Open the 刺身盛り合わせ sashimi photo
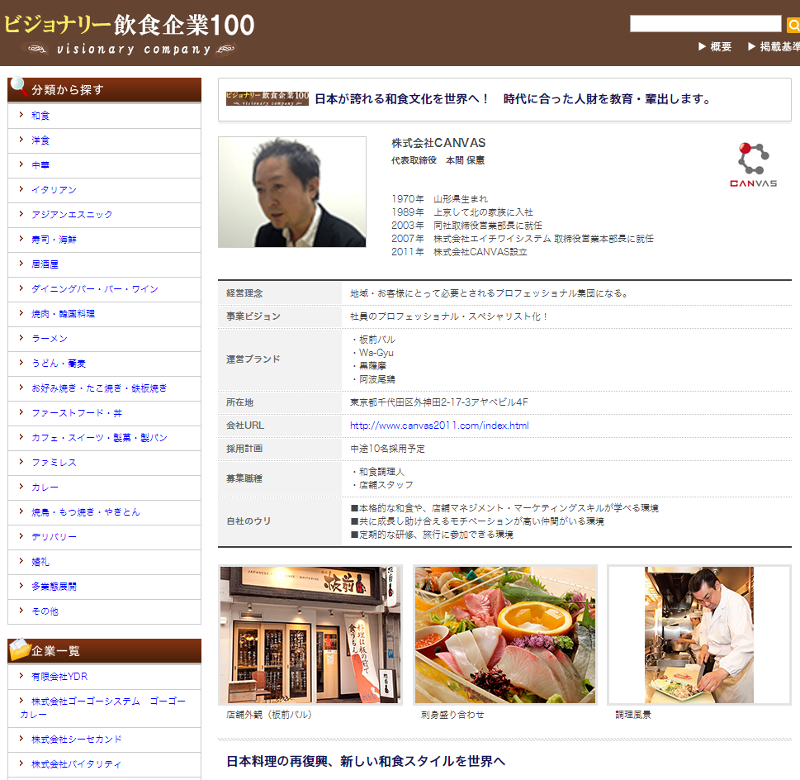This screenshot has height=780, width=800. [x=505, y=635]
